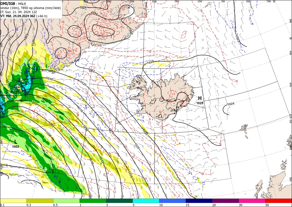
Task: Click the DMI/IGB title text
Action: tap(8, 3)
